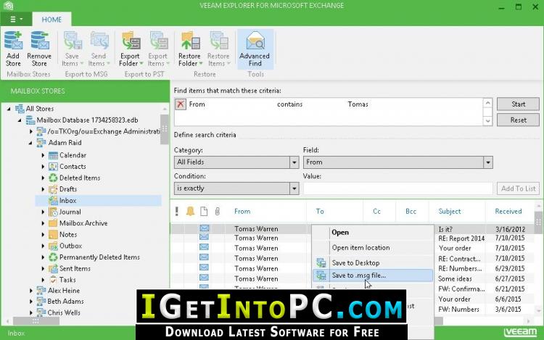Select email received 6/29/2015
This screenshot has width=544, height=340.
tap(510, 269)
